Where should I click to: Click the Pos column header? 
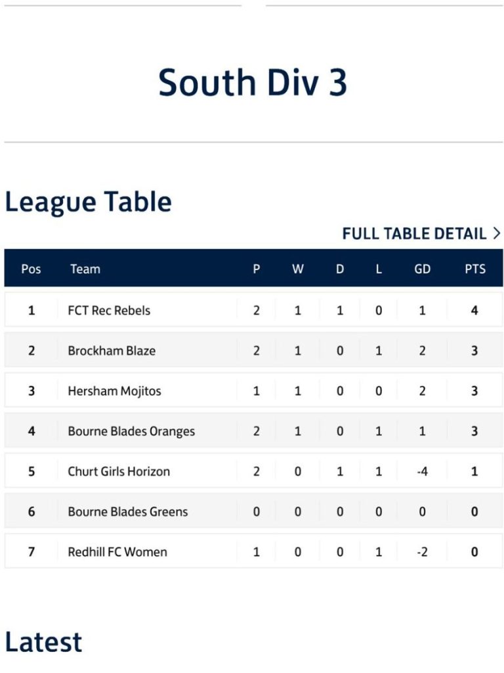[x=31, y=269]
